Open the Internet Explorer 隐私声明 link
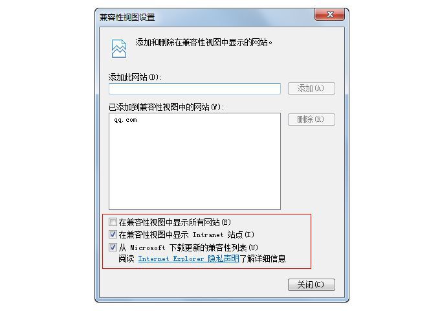 click(188, 259)
